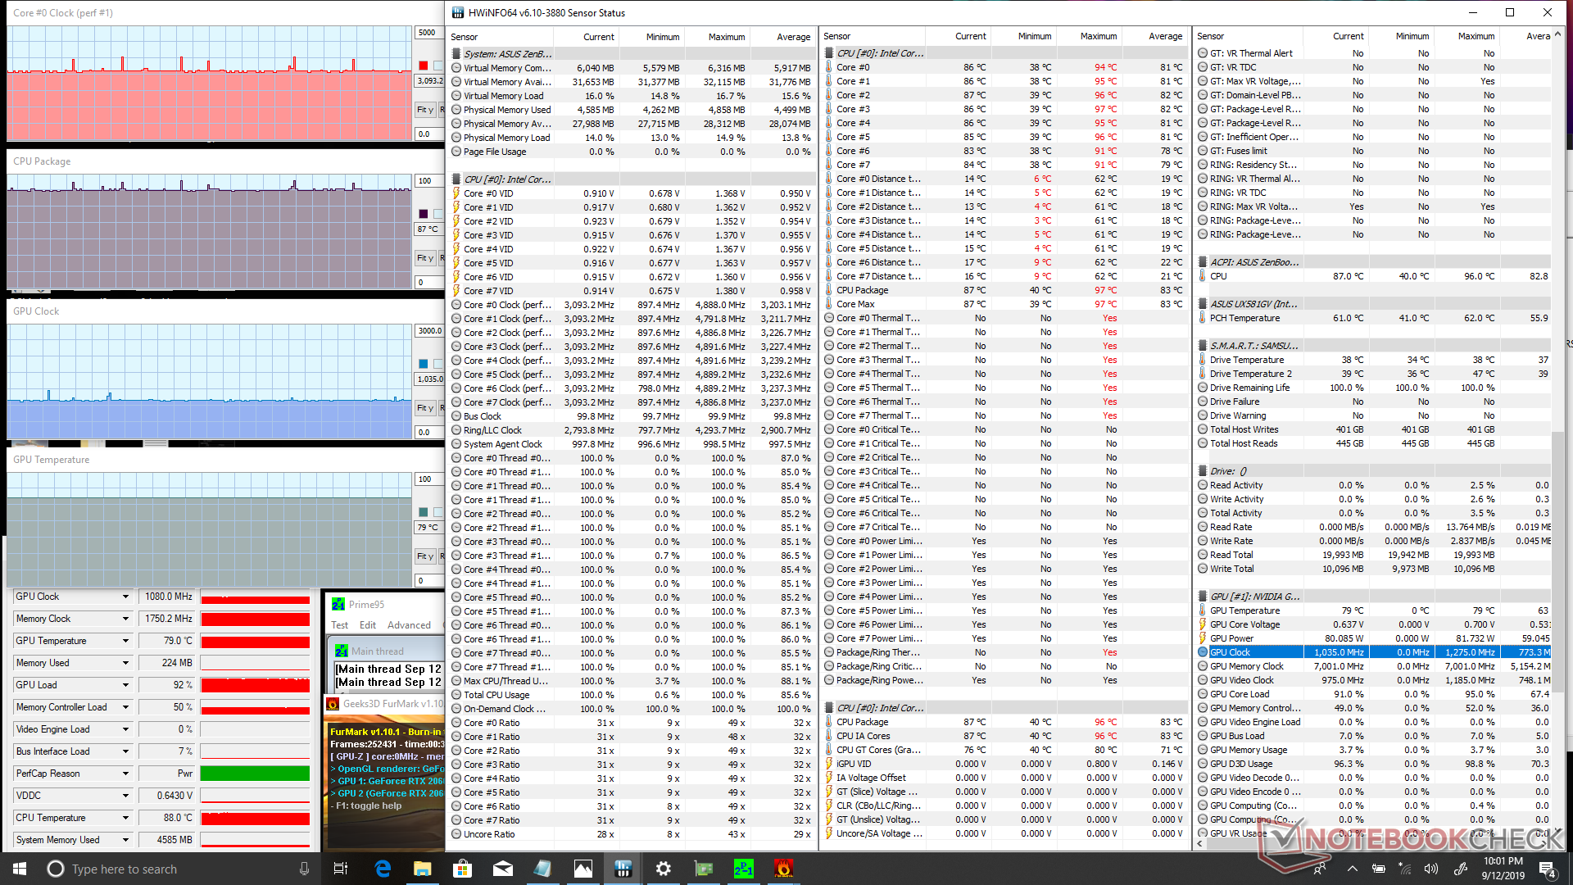1573x885 pixels.
Task: Click the GPU Clock sensor row icon
Action: [x=1203, y=652]
